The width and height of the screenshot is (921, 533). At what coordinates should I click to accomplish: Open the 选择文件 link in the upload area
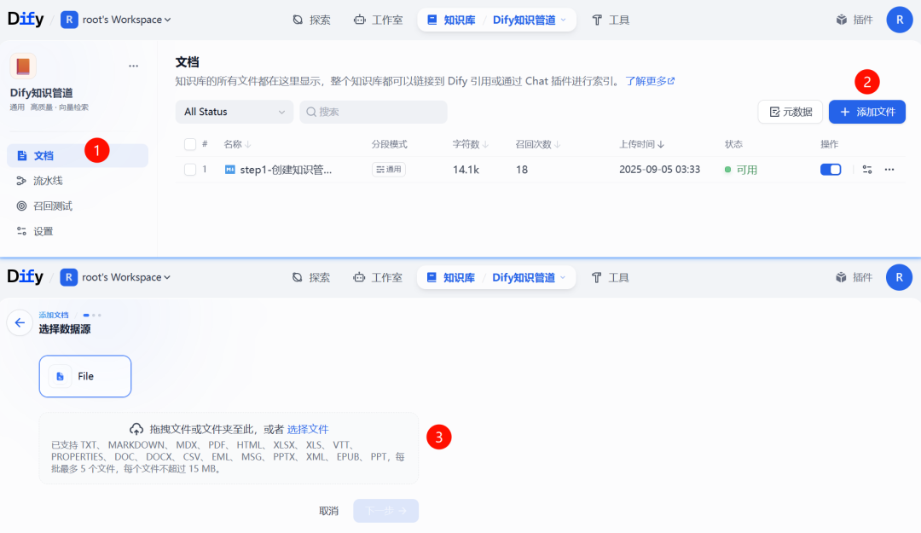tap(307, 429)
